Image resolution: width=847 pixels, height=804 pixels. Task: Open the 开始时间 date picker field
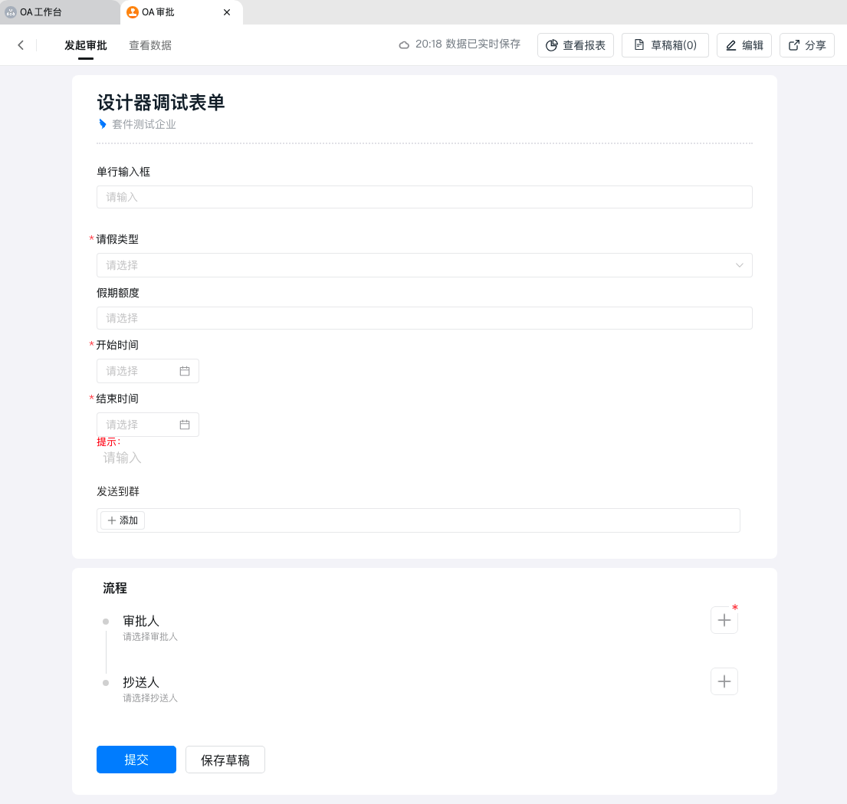(x=147, y=371)
